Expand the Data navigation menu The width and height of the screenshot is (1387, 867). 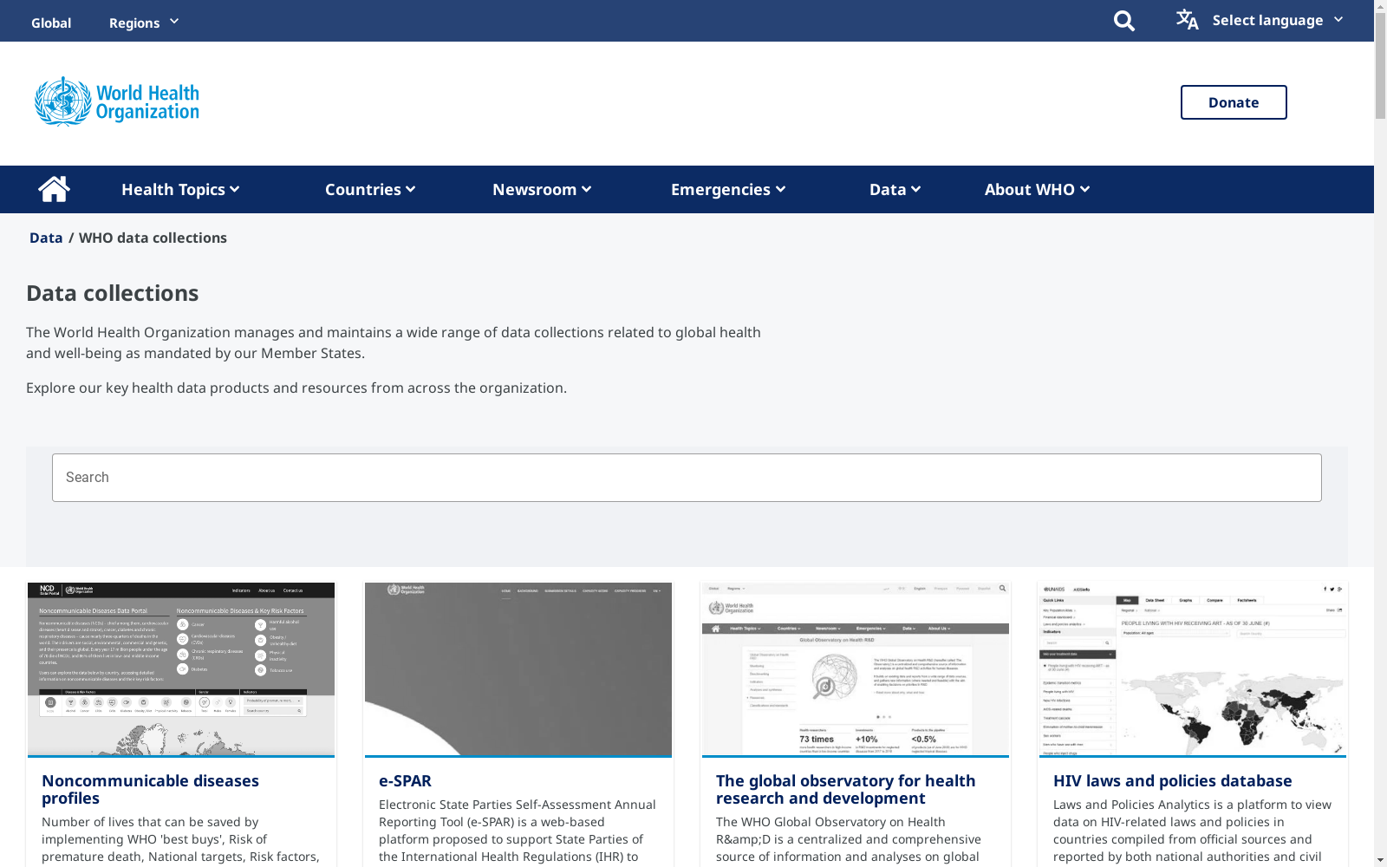point(895,189)
